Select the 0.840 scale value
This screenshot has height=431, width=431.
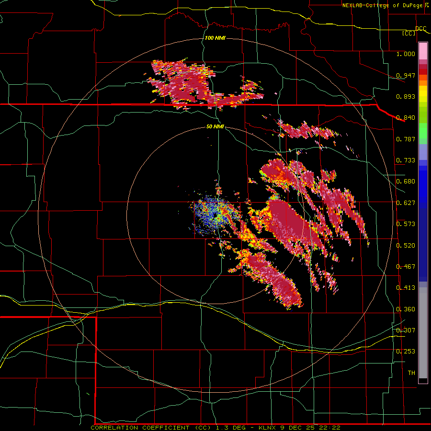coord(406,118)
